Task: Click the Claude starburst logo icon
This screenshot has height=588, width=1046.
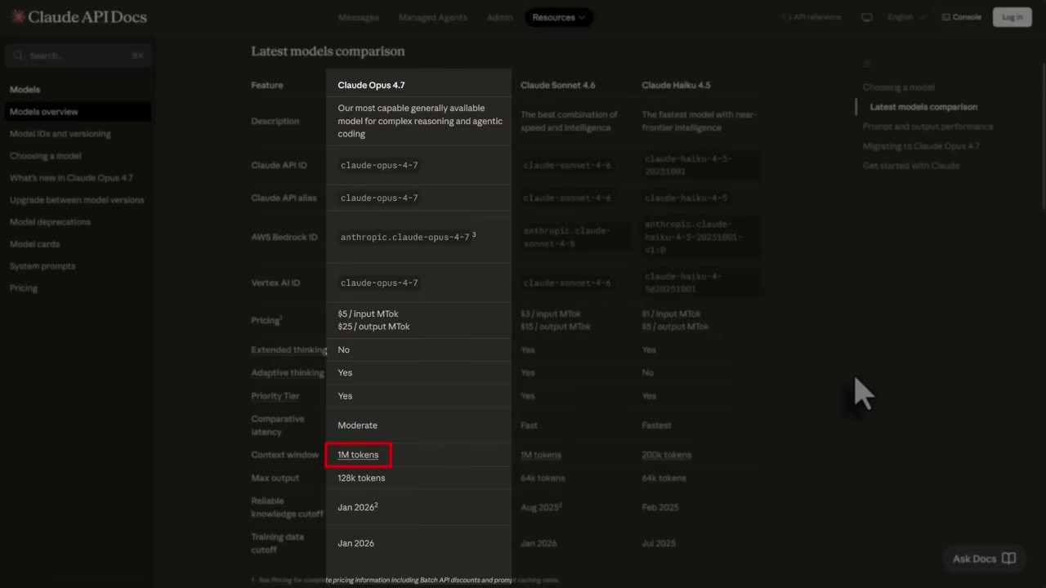Action: click(x=17, y=17)
